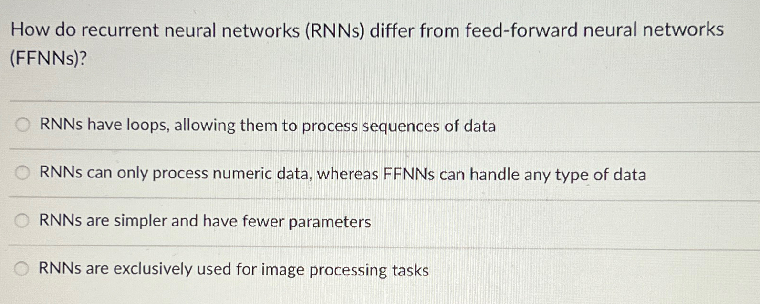Click the answer text about fewer parameters
The height and width of the screenshot is (304, 760).
tap(205, 221)
